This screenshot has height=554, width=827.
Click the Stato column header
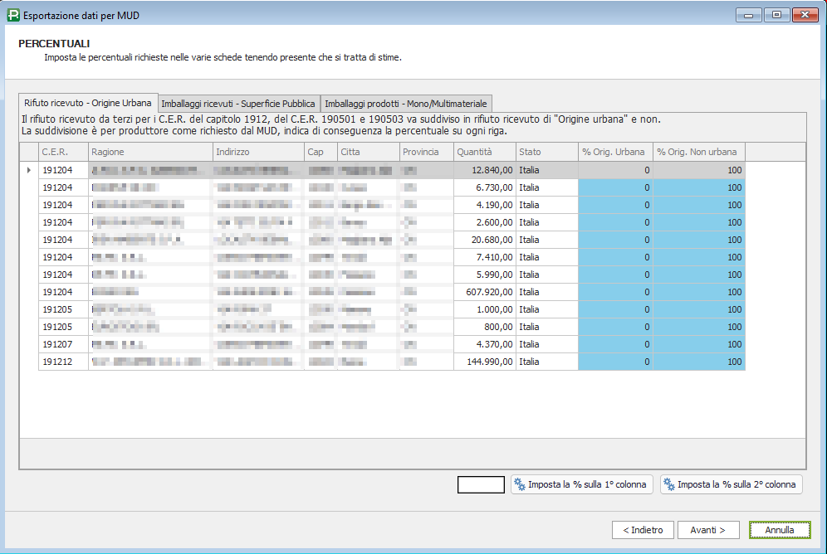coord(546,152)
